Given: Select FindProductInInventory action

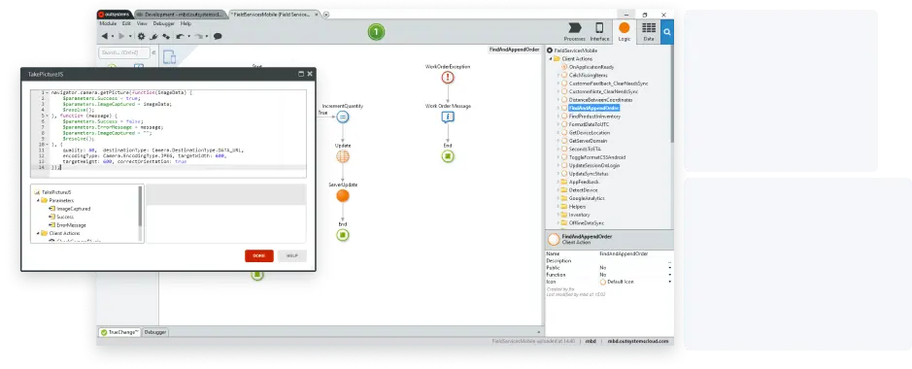Looking at the screenshot, I should [594, 117].
